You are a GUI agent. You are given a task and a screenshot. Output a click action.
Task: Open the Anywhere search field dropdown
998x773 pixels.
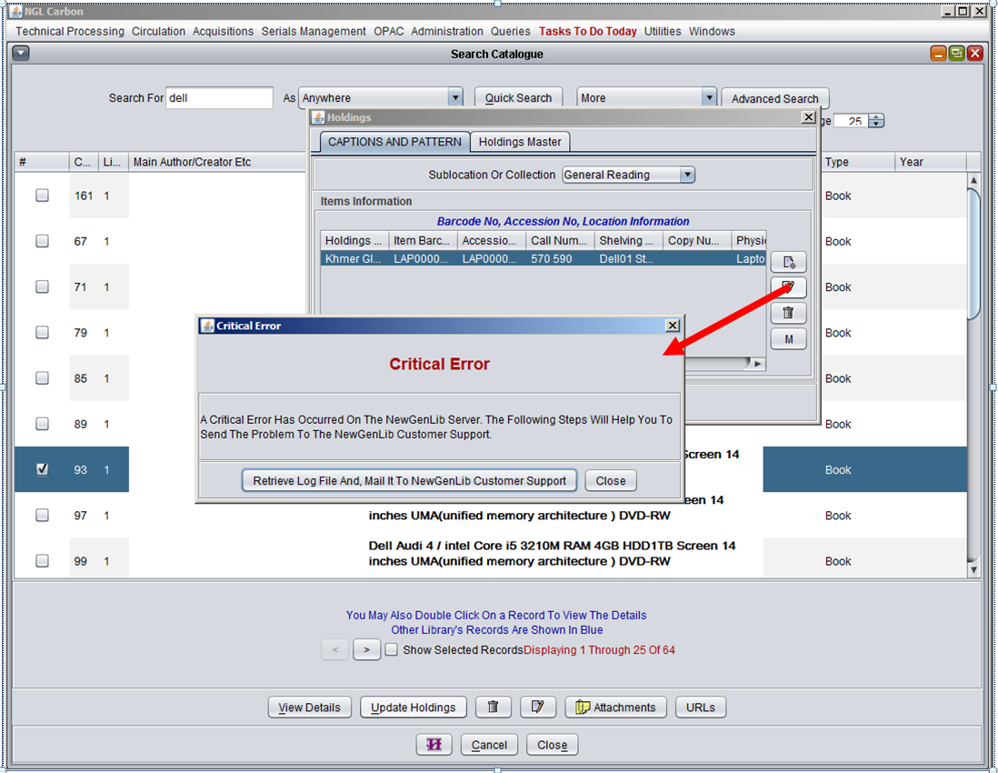(x=454, y=98)
